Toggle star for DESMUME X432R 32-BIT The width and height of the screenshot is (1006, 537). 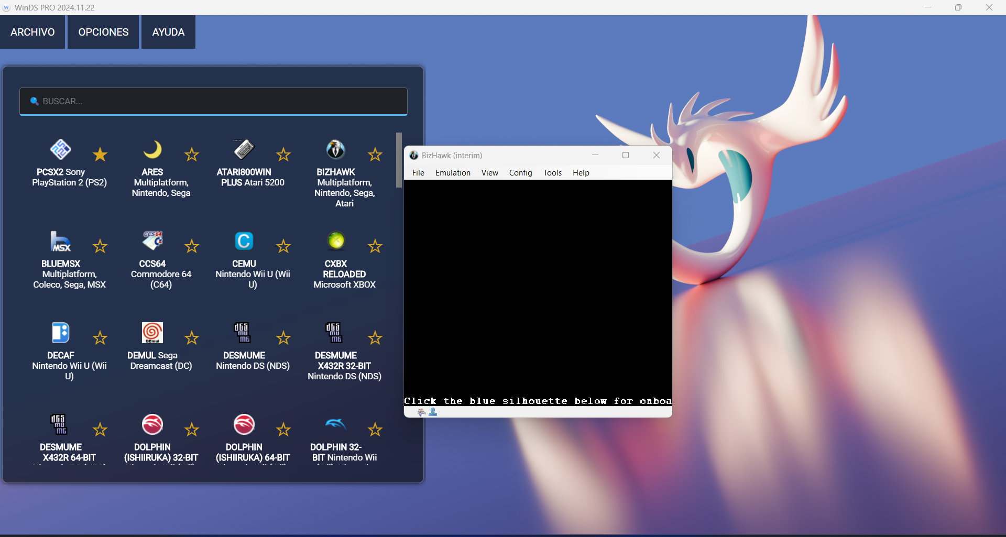pyautogui.click(x=375, y=338)
